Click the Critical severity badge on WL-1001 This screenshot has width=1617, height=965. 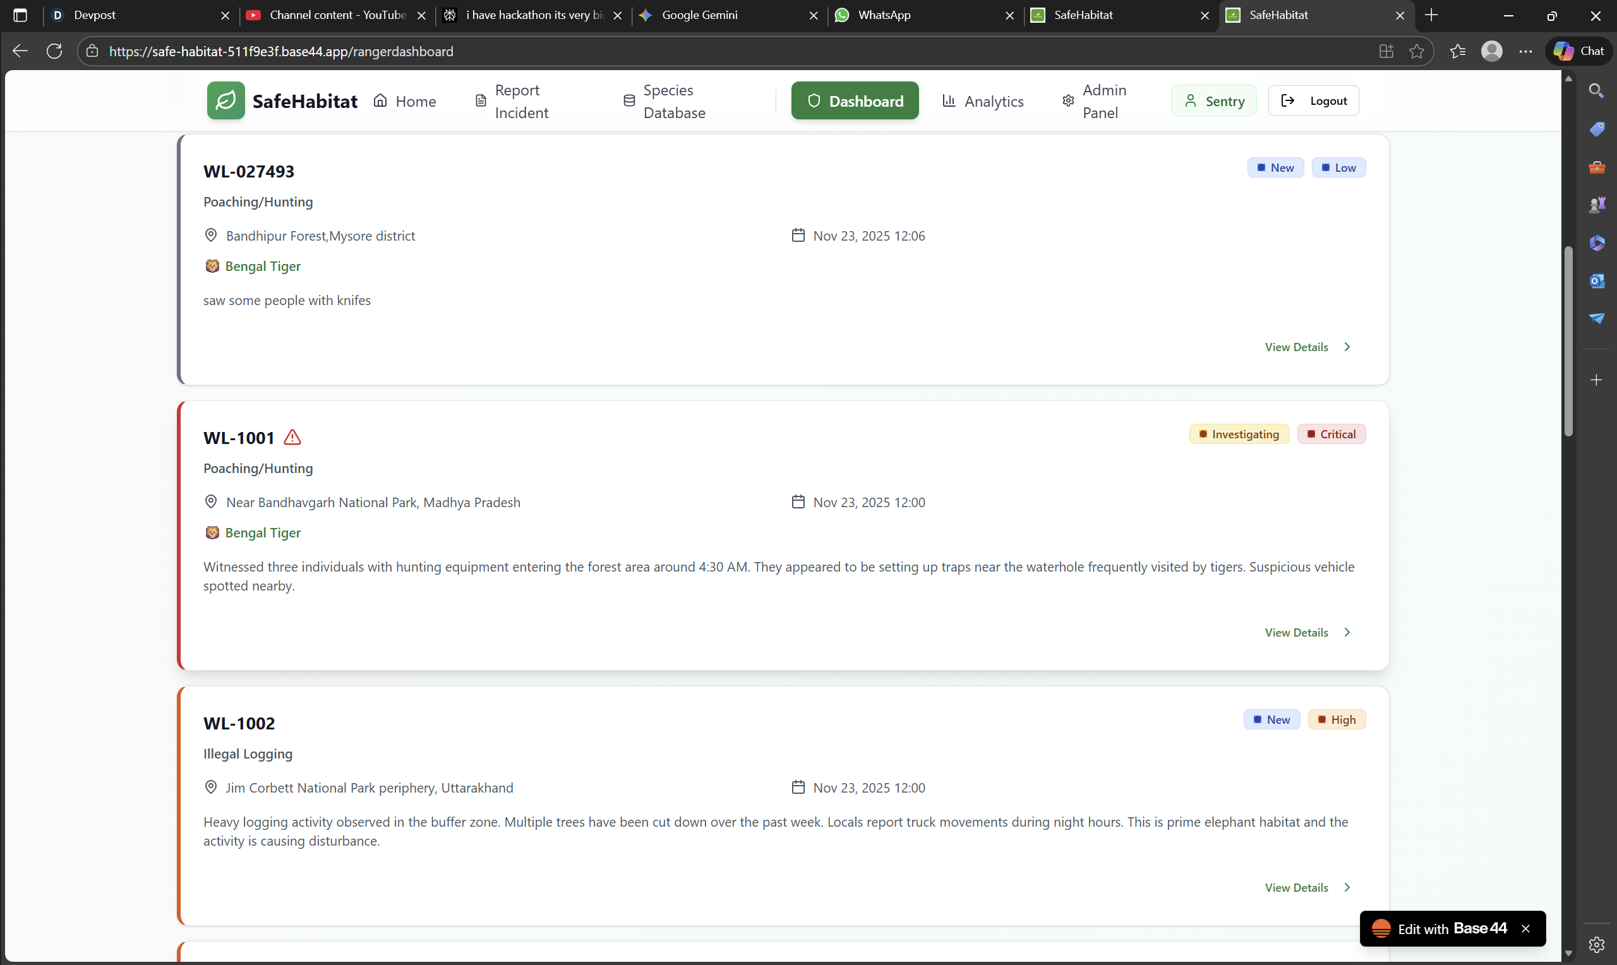click(x=1331, y=435)
